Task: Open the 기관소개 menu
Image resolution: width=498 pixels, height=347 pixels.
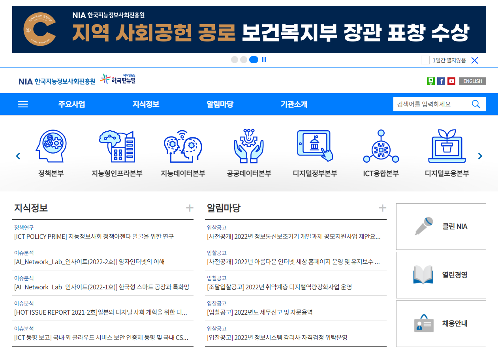Action: 294,104
